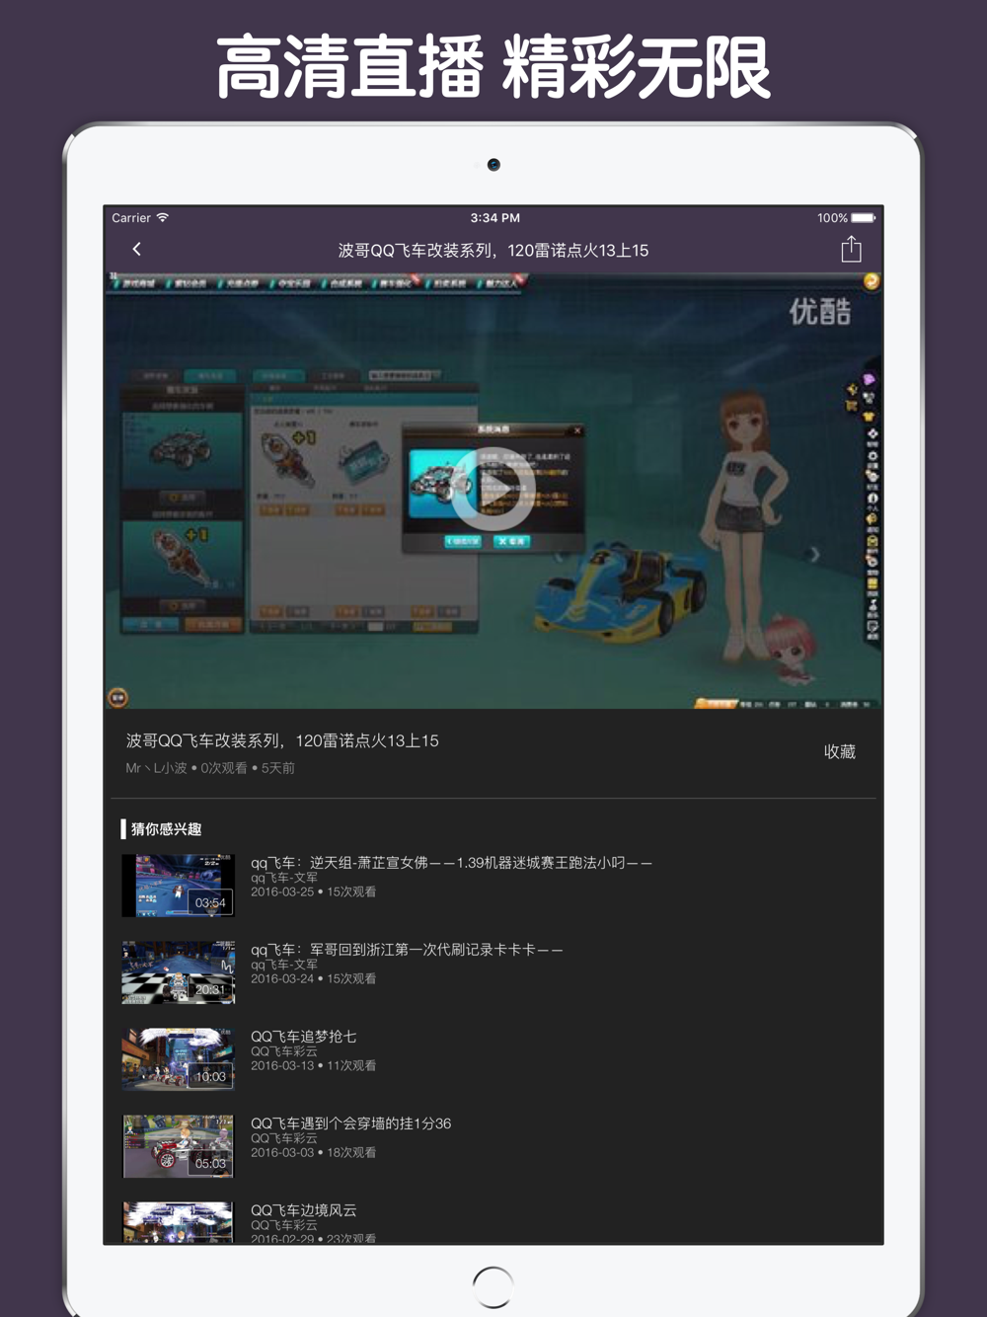Click the 猜你感兴趣 section heading
The height and width of the screenshot is (1317, 987).
coord(166,829)
